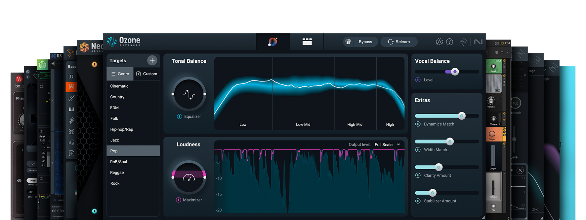Select the Jazz genre target
This screenshot has width=586, height=220.
tap(133, 140)
